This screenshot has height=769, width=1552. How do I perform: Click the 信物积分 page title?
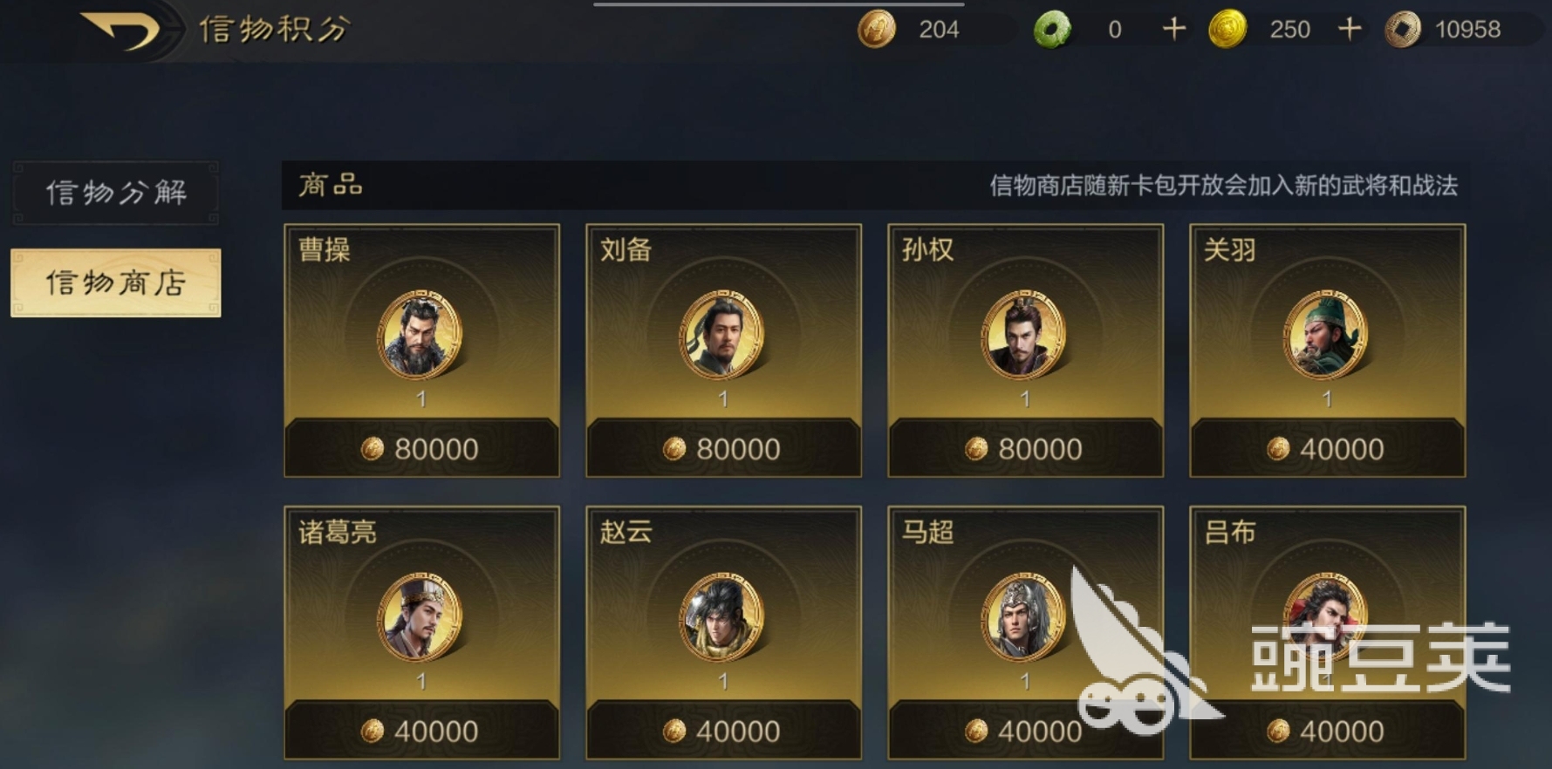pos(274,30)
